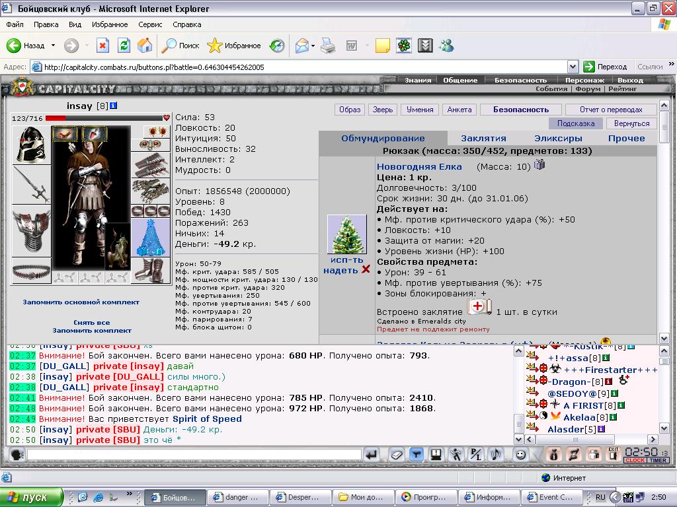Viewport: 677px width, 507px height.
Task: Click the eraser clear-chat icon
Action: click(x=396, y=454)
